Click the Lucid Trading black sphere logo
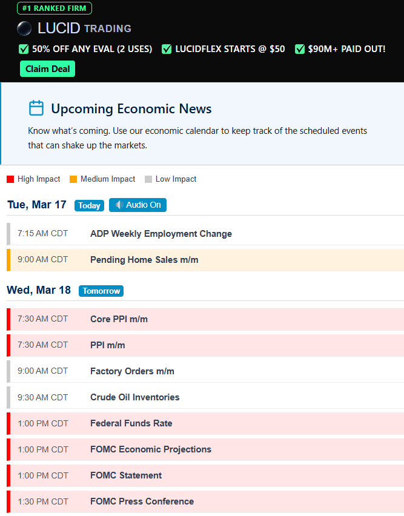This screenshot has height=516, width=404. click(x=24, y=28)
